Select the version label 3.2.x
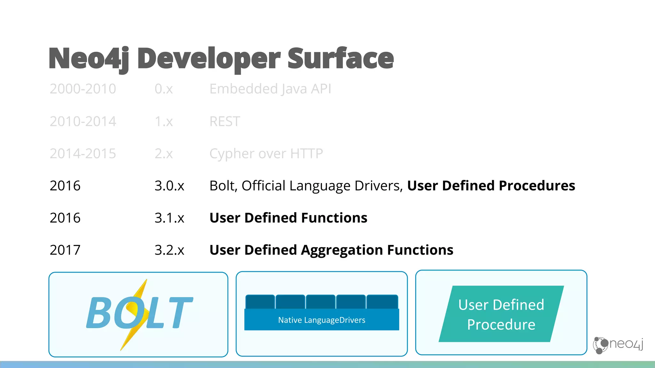Viewport: 655px width, 368px height. 170,250
